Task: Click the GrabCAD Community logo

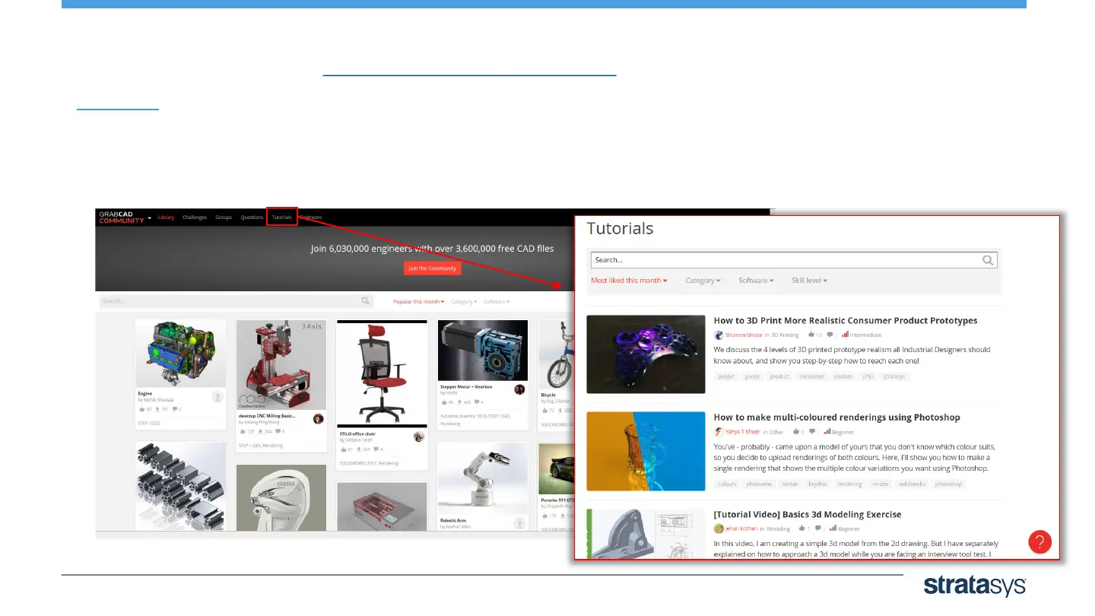Action: [x=121, y=218]
